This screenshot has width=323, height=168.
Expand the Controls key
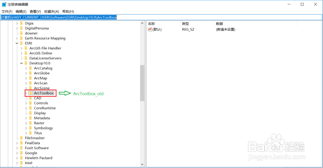point(26,103)
